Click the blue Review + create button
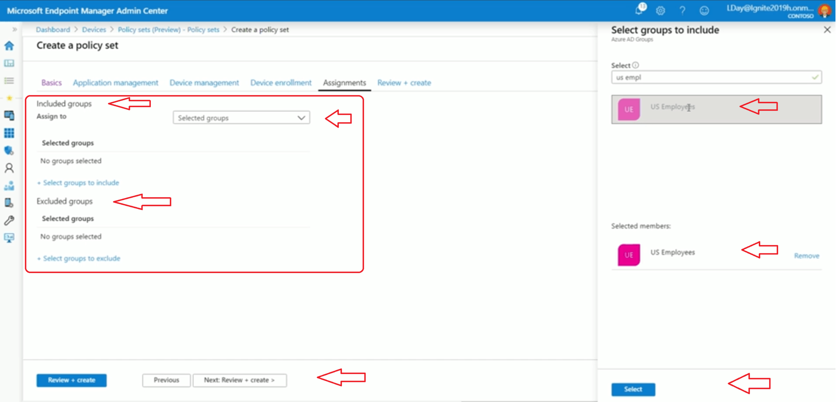Screen dimensions: 838x402 point(72,380)
